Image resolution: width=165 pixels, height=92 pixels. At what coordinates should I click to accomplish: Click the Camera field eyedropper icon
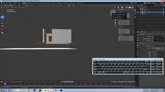click(x=163, y=37)
